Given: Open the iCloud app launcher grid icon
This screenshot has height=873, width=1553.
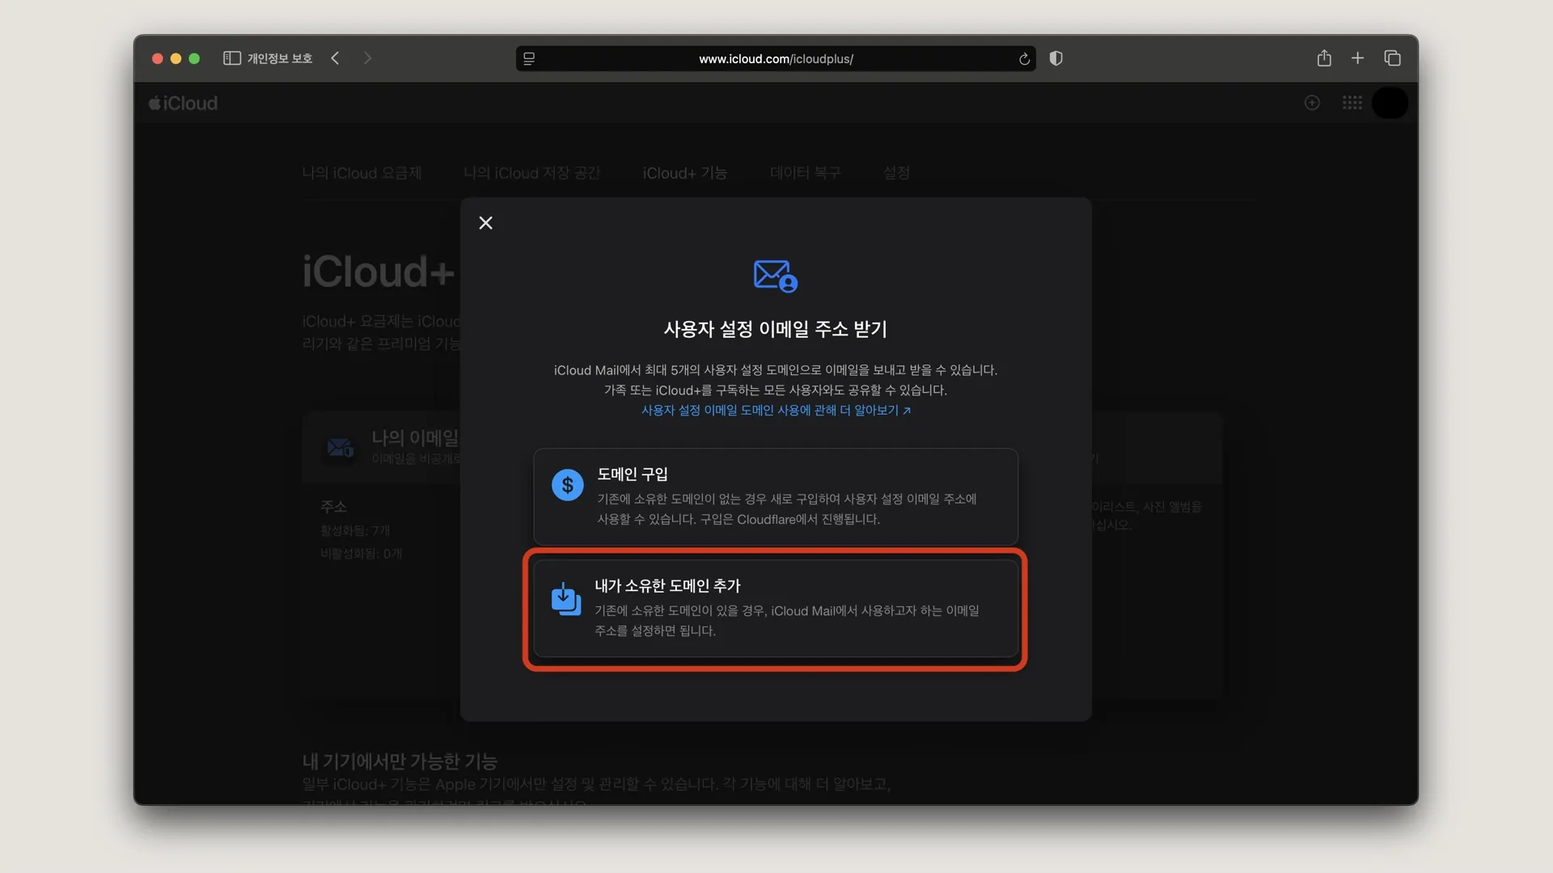Looking at the screenshot, I should coord(1352,103).
